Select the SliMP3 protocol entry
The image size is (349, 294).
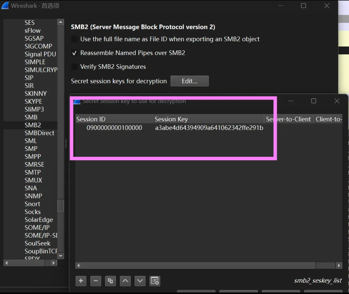tap(34, 109)
